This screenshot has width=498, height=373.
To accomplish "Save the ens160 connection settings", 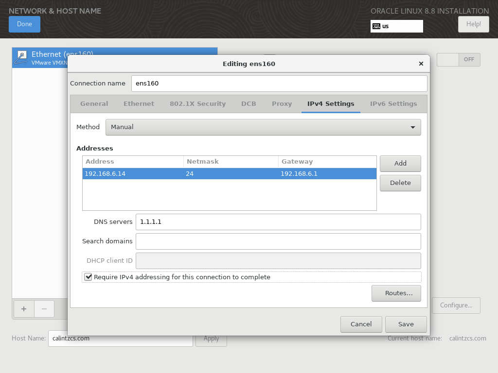I will (406, 324).
